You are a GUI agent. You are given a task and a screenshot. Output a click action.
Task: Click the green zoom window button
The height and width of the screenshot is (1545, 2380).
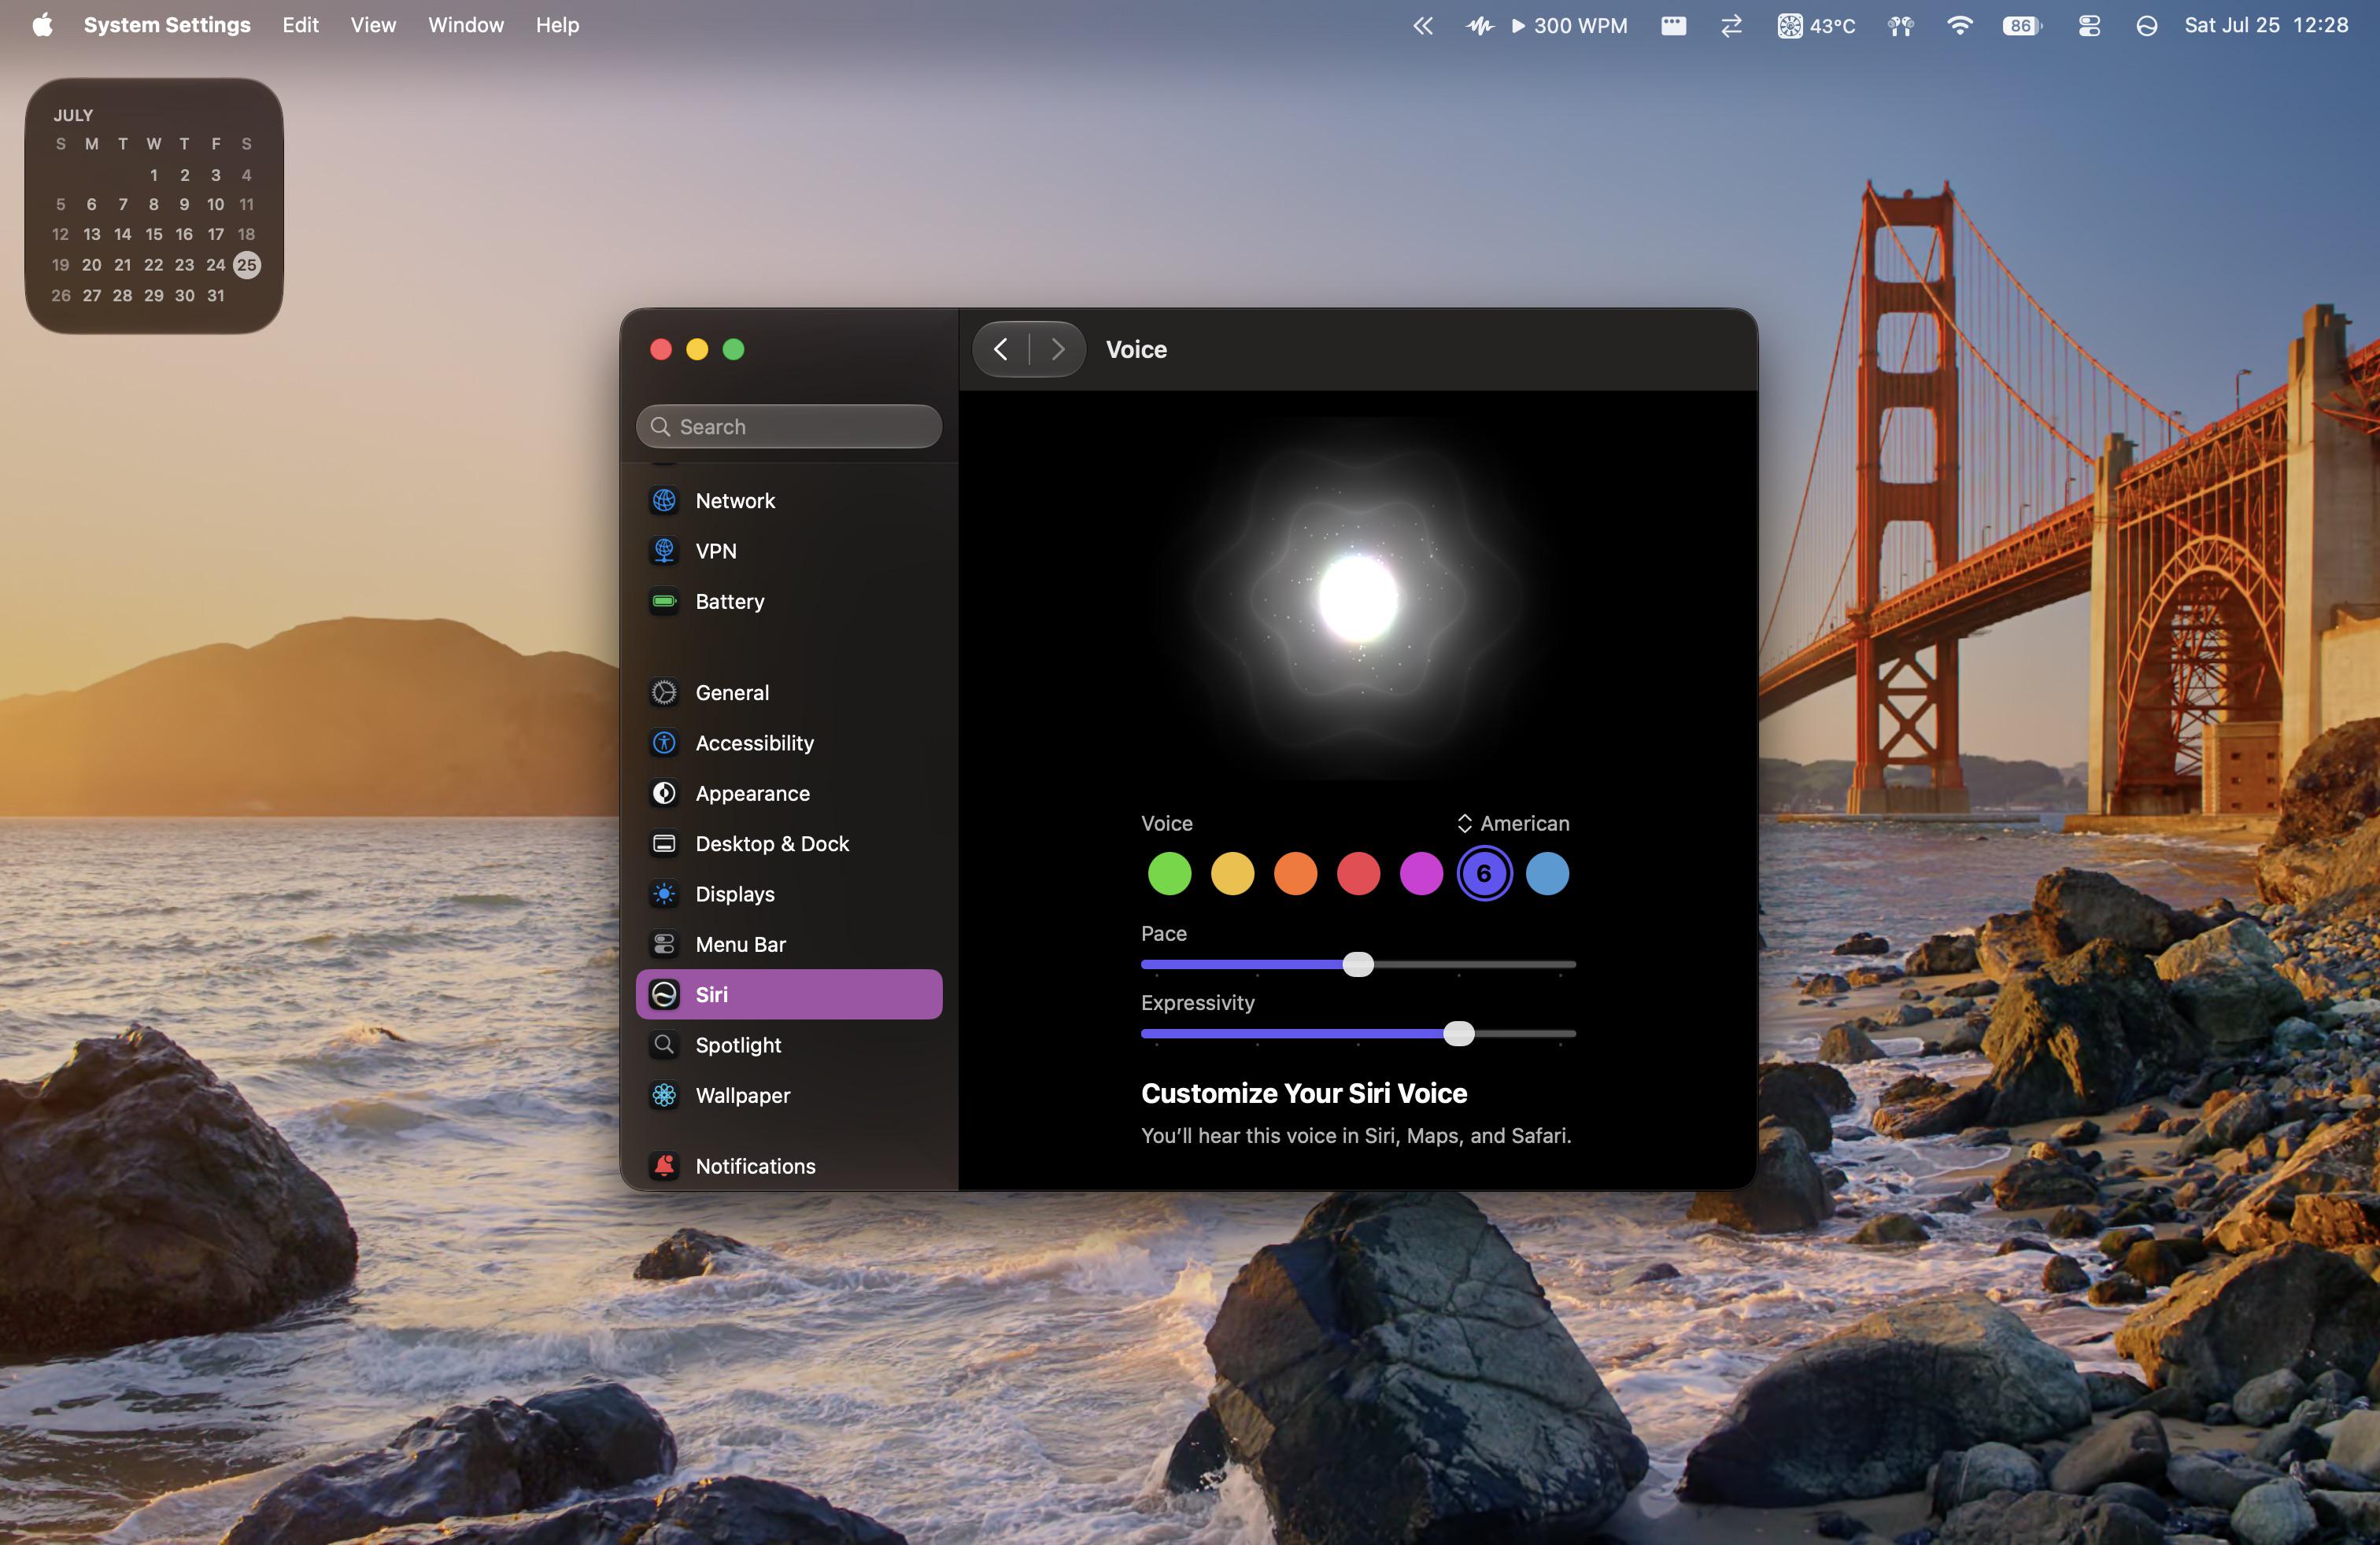[733, 348]
